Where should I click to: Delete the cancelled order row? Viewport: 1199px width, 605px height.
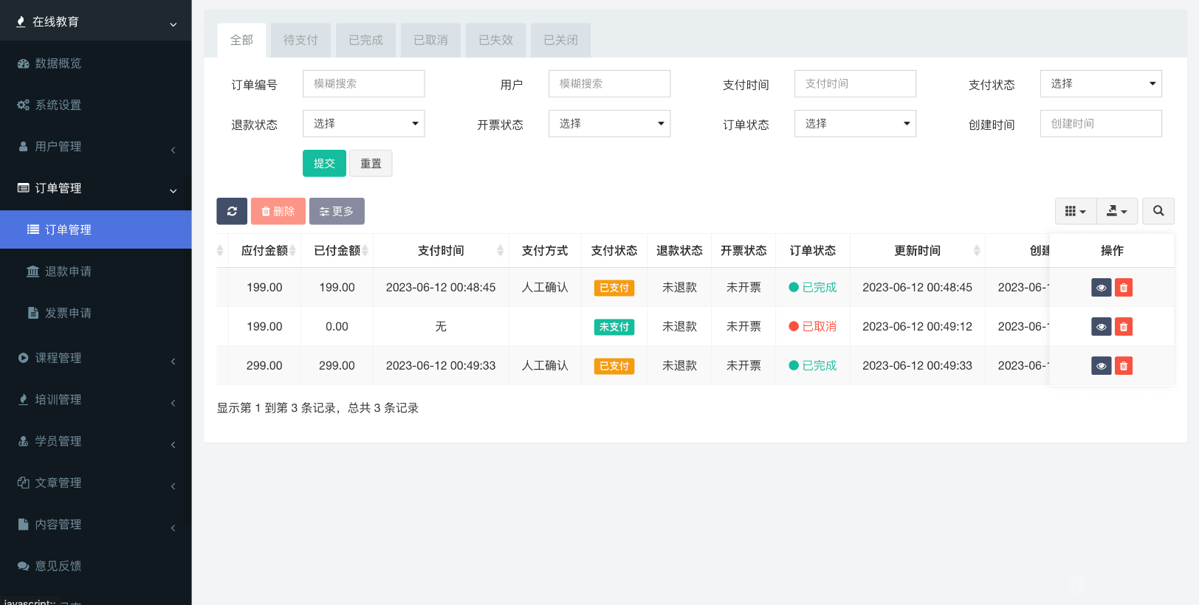coord(1124,327)
